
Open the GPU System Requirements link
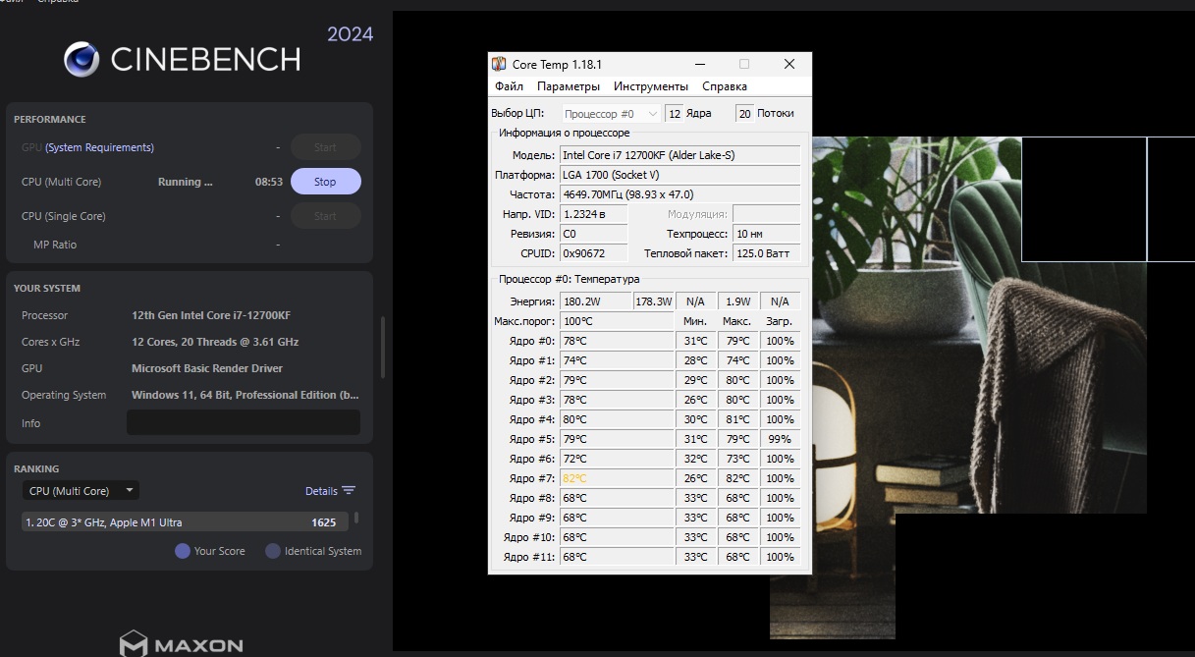click(100, 147)
